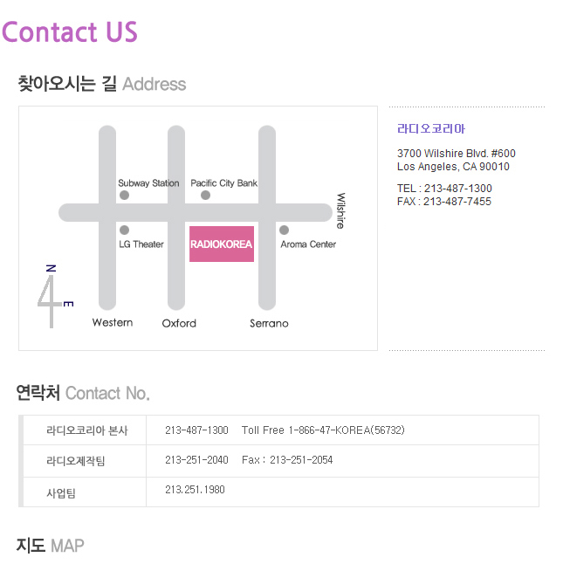This screenshot has height=571, width=563.
Task: Click the Toll Free 1-866-47-KOREA number
Action: [x=323, y=430]
